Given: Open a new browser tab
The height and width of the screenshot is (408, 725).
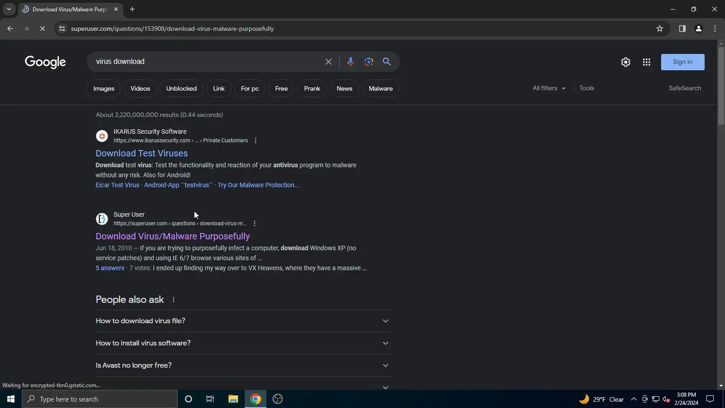Looking at the screenshot, I should pyautogui.click(x=132, y=9).
